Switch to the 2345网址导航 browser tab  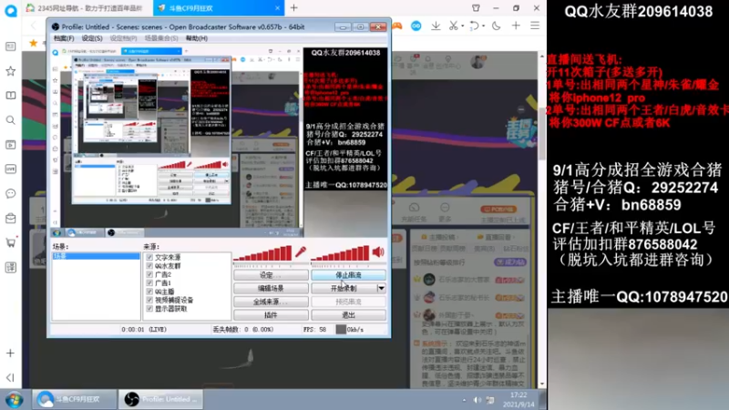coord(86,8)
